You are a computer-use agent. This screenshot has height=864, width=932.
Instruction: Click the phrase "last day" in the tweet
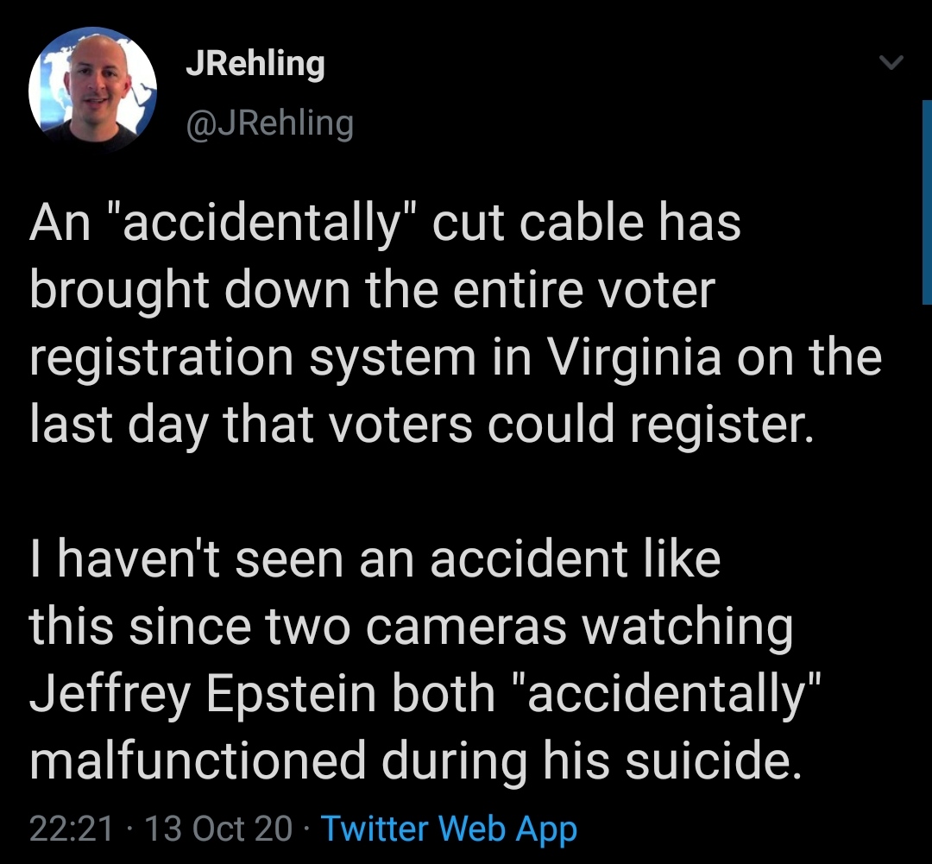click(117, 424)
